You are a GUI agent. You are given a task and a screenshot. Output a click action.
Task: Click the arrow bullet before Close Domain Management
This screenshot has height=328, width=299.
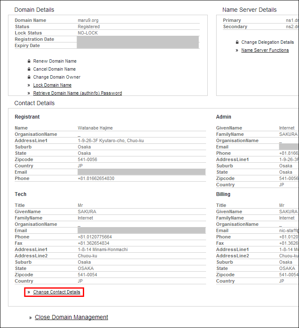pos(30,317)
